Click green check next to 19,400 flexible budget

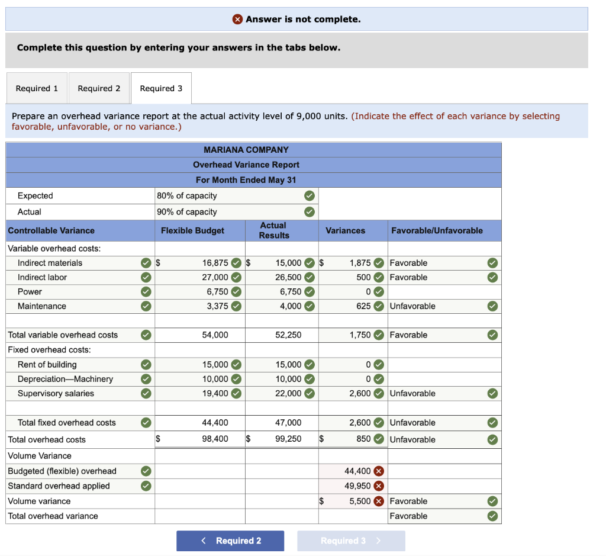point(236,393)
